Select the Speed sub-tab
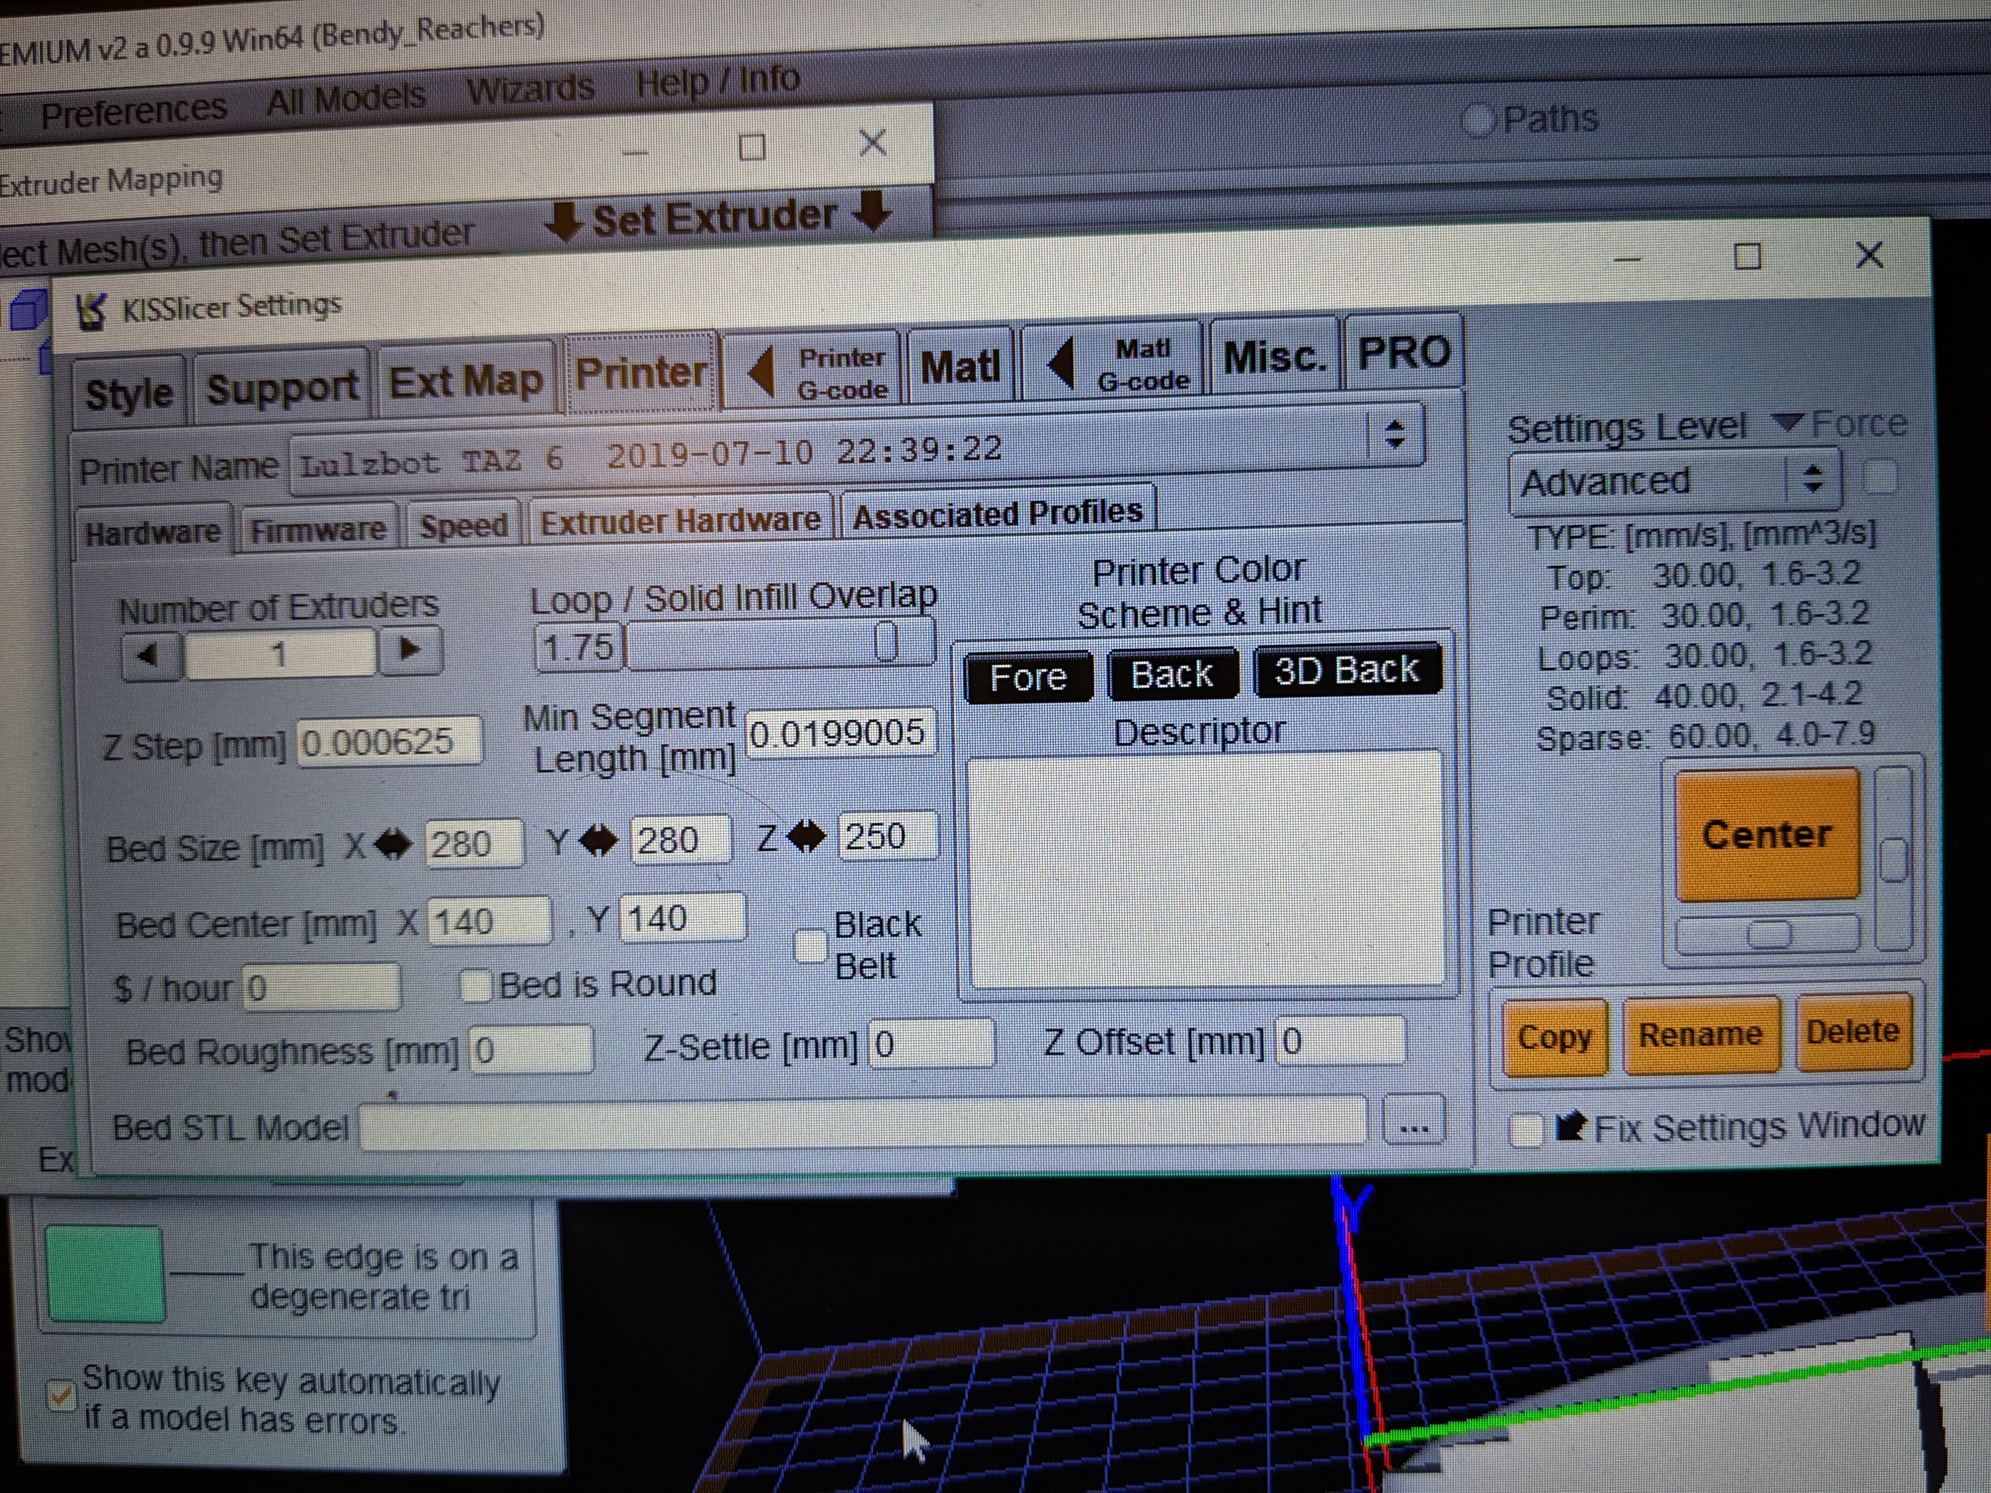1991x1493 pixels. [464, 525]
